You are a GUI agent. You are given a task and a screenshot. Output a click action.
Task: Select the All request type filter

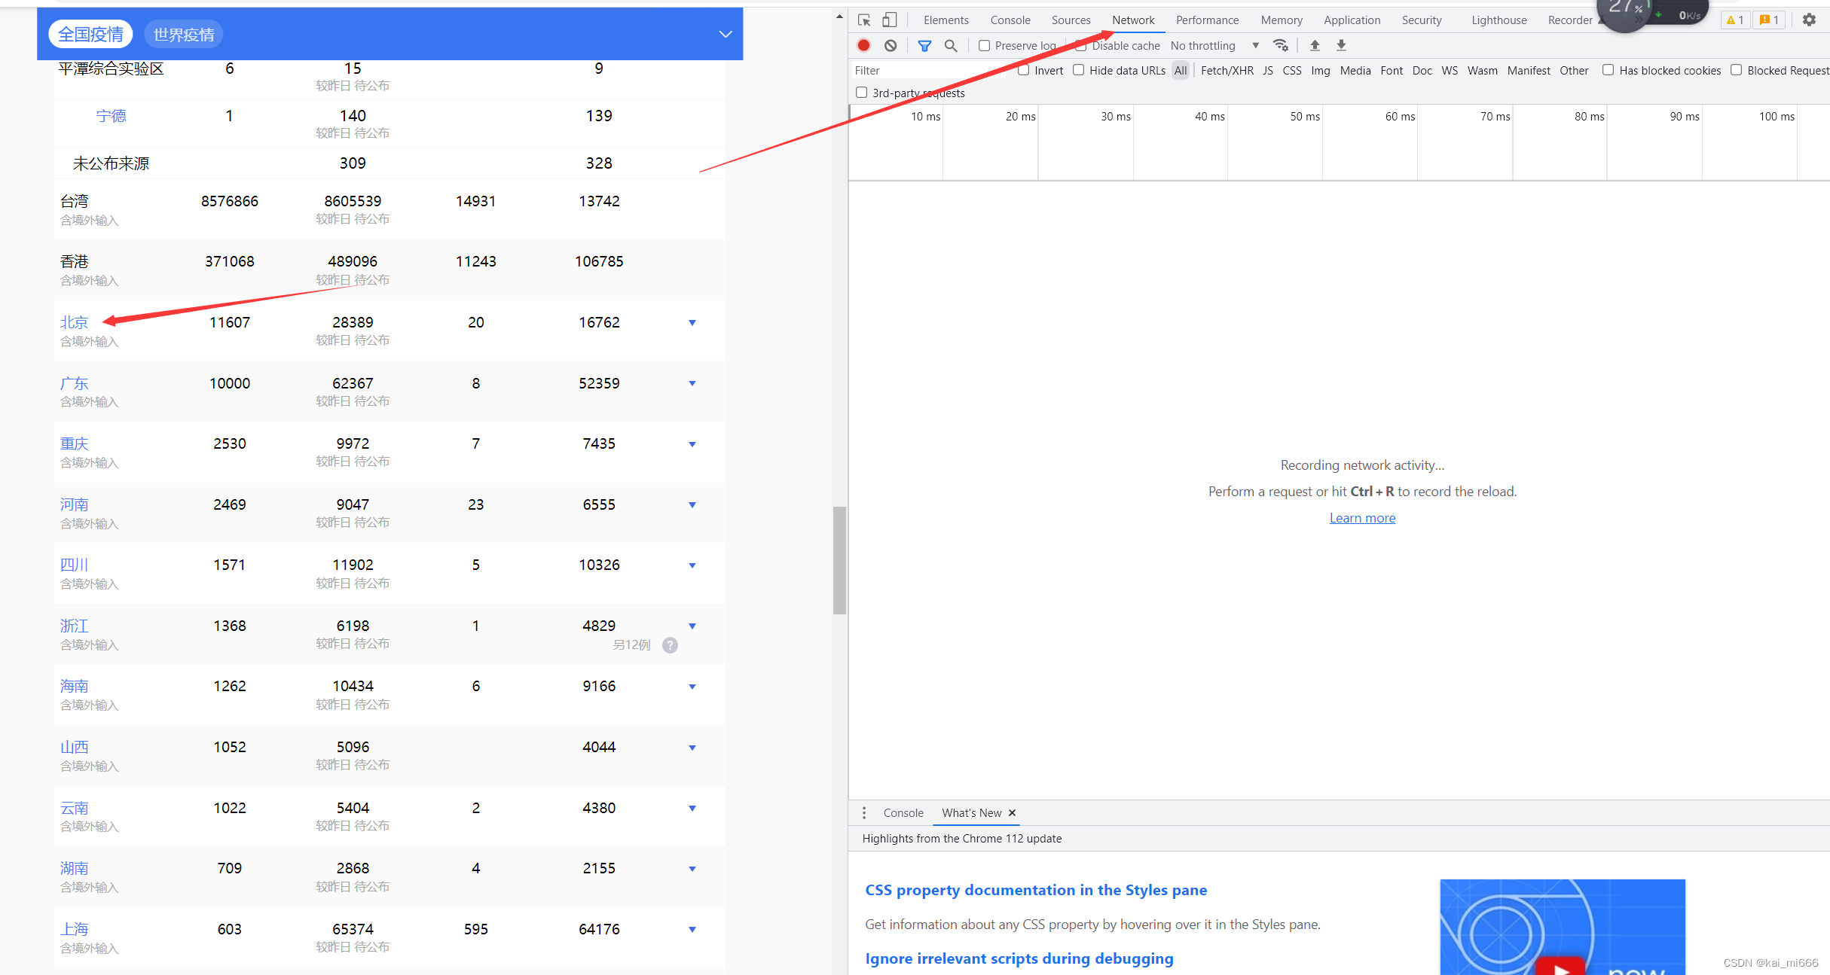pos(1181,70)
